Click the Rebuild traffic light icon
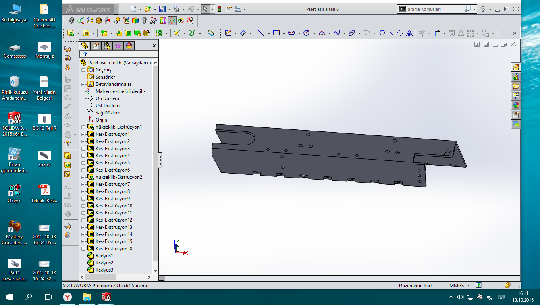 click(x=219, y=9)
